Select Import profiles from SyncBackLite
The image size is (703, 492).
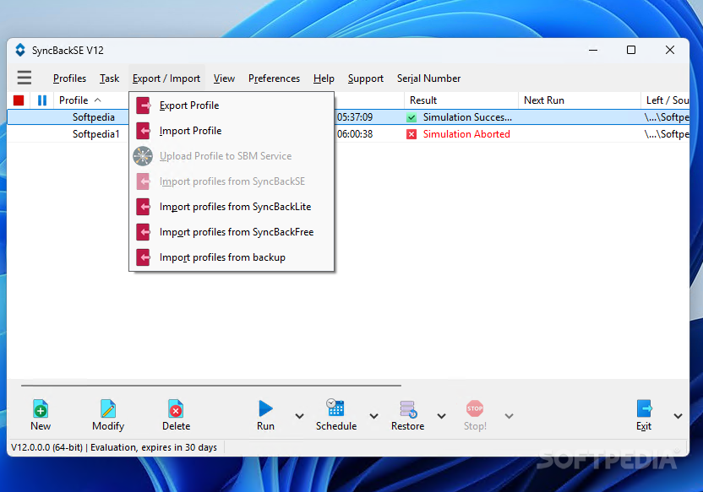(x=232, y=207)
